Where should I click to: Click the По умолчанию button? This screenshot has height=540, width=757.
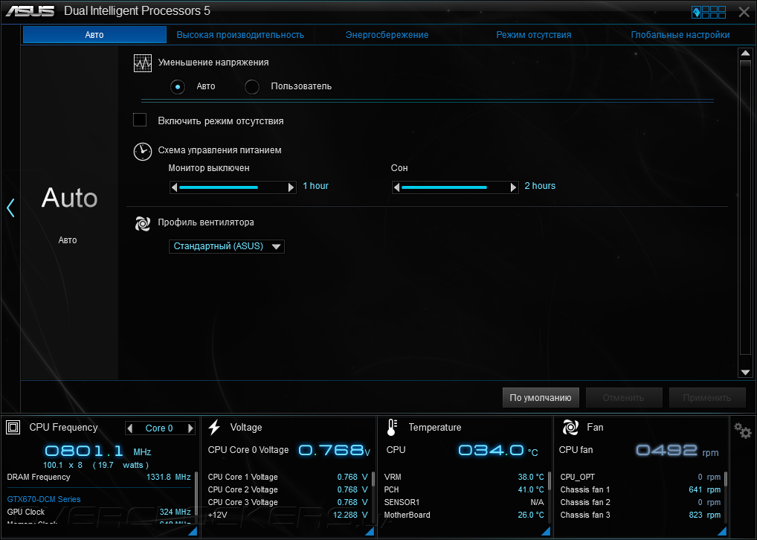[x=541, y=397]
